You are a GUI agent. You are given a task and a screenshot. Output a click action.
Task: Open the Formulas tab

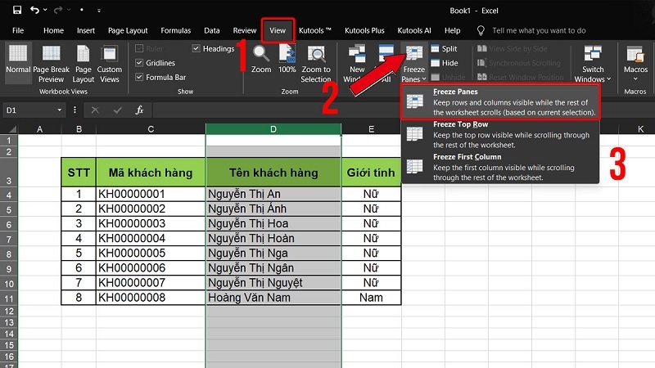[x=175, y=30]
